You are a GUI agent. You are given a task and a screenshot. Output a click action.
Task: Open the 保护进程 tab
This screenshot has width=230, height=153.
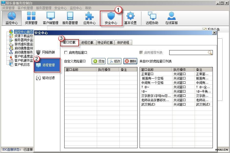pyautogui.click(x=123, y=43)
